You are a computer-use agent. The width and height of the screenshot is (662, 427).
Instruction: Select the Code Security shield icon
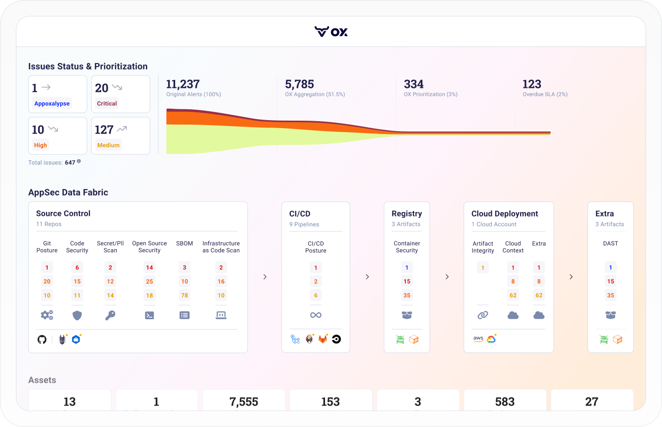tap(77, 315)
